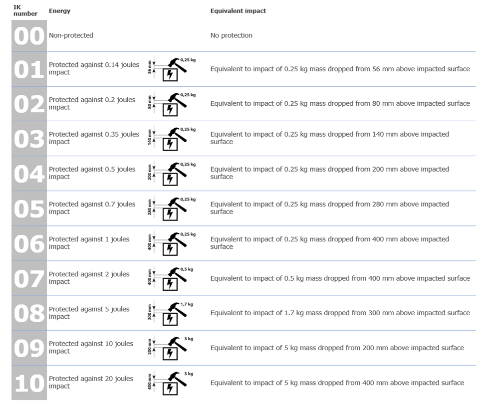The width and height of the screenshot is (491, 402).
Task: Click the "No protection" equivalent impact text
Action: [x=231, y=35]
